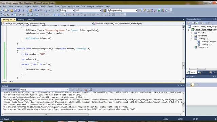Click the Properties icon in Solution Explorer toolbar
The height and width of the screenshot is (122, 217).
189,23
